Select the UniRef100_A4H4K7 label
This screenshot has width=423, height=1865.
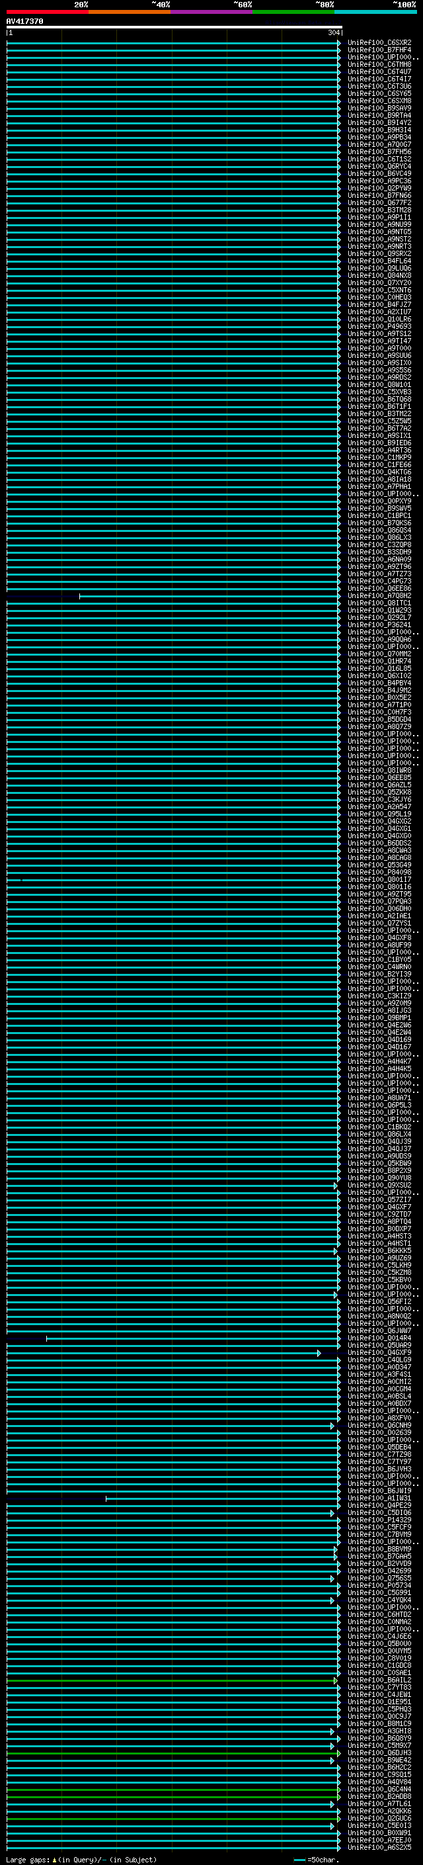[x=379, y=1061]
